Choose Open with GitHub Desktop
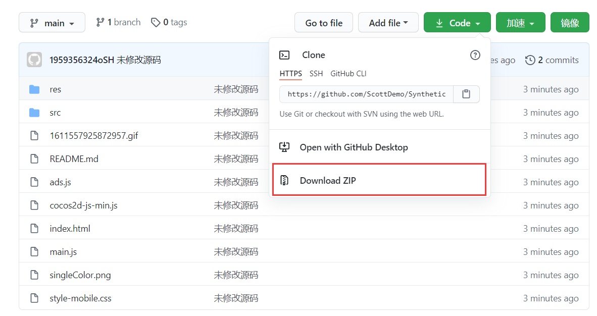The height and width of the screenshot is (316, 597). pos(379,147)
